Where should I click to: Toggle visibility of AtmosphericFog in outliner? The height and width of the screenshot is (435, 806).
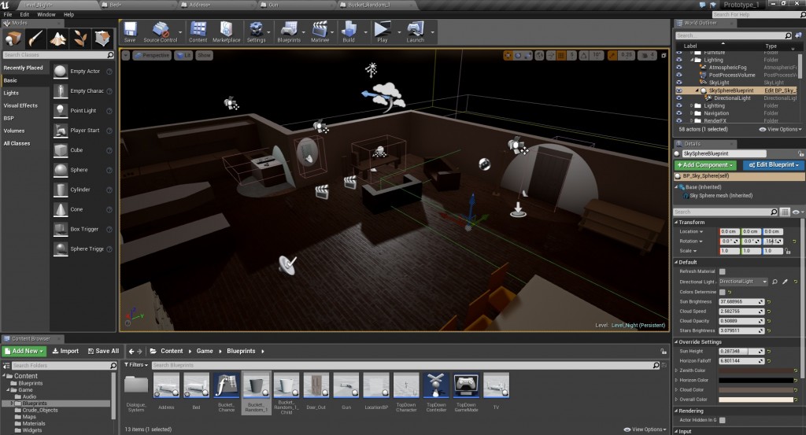[679, 68]
